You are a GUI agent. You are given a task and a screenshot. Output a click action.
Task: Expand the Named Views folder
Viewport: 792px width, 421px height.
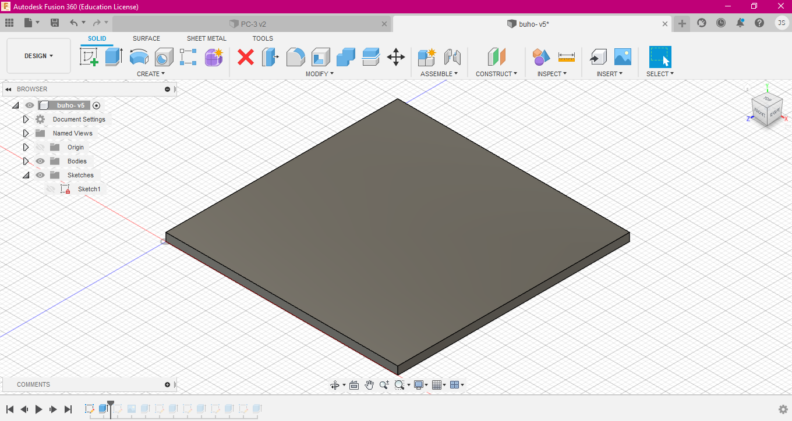(x=26, y=133)
